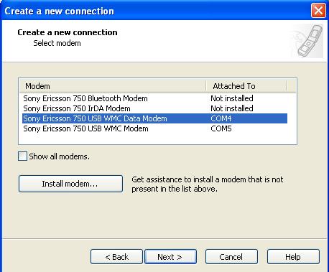Enable the Show all modems checkbox
The width and height of the screenshot is (329, 272).
click(x=22, y=156)
